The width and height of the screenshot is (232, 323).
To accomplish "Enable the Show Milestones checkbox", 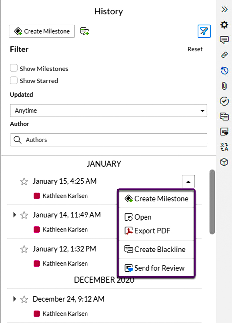I will tap(14, 68).
